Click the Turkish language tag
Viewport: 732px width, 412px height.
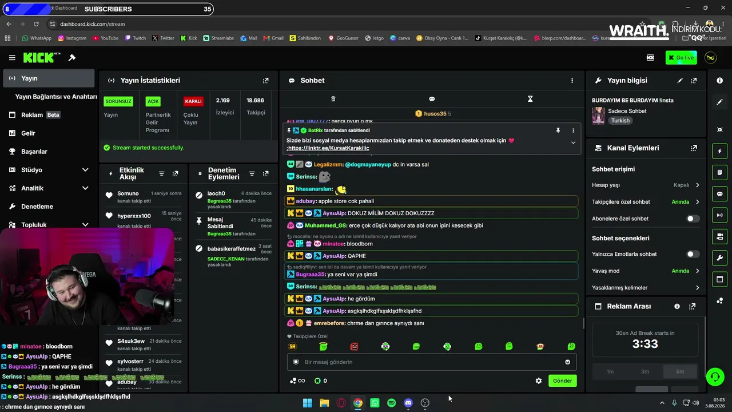[620, 121]
